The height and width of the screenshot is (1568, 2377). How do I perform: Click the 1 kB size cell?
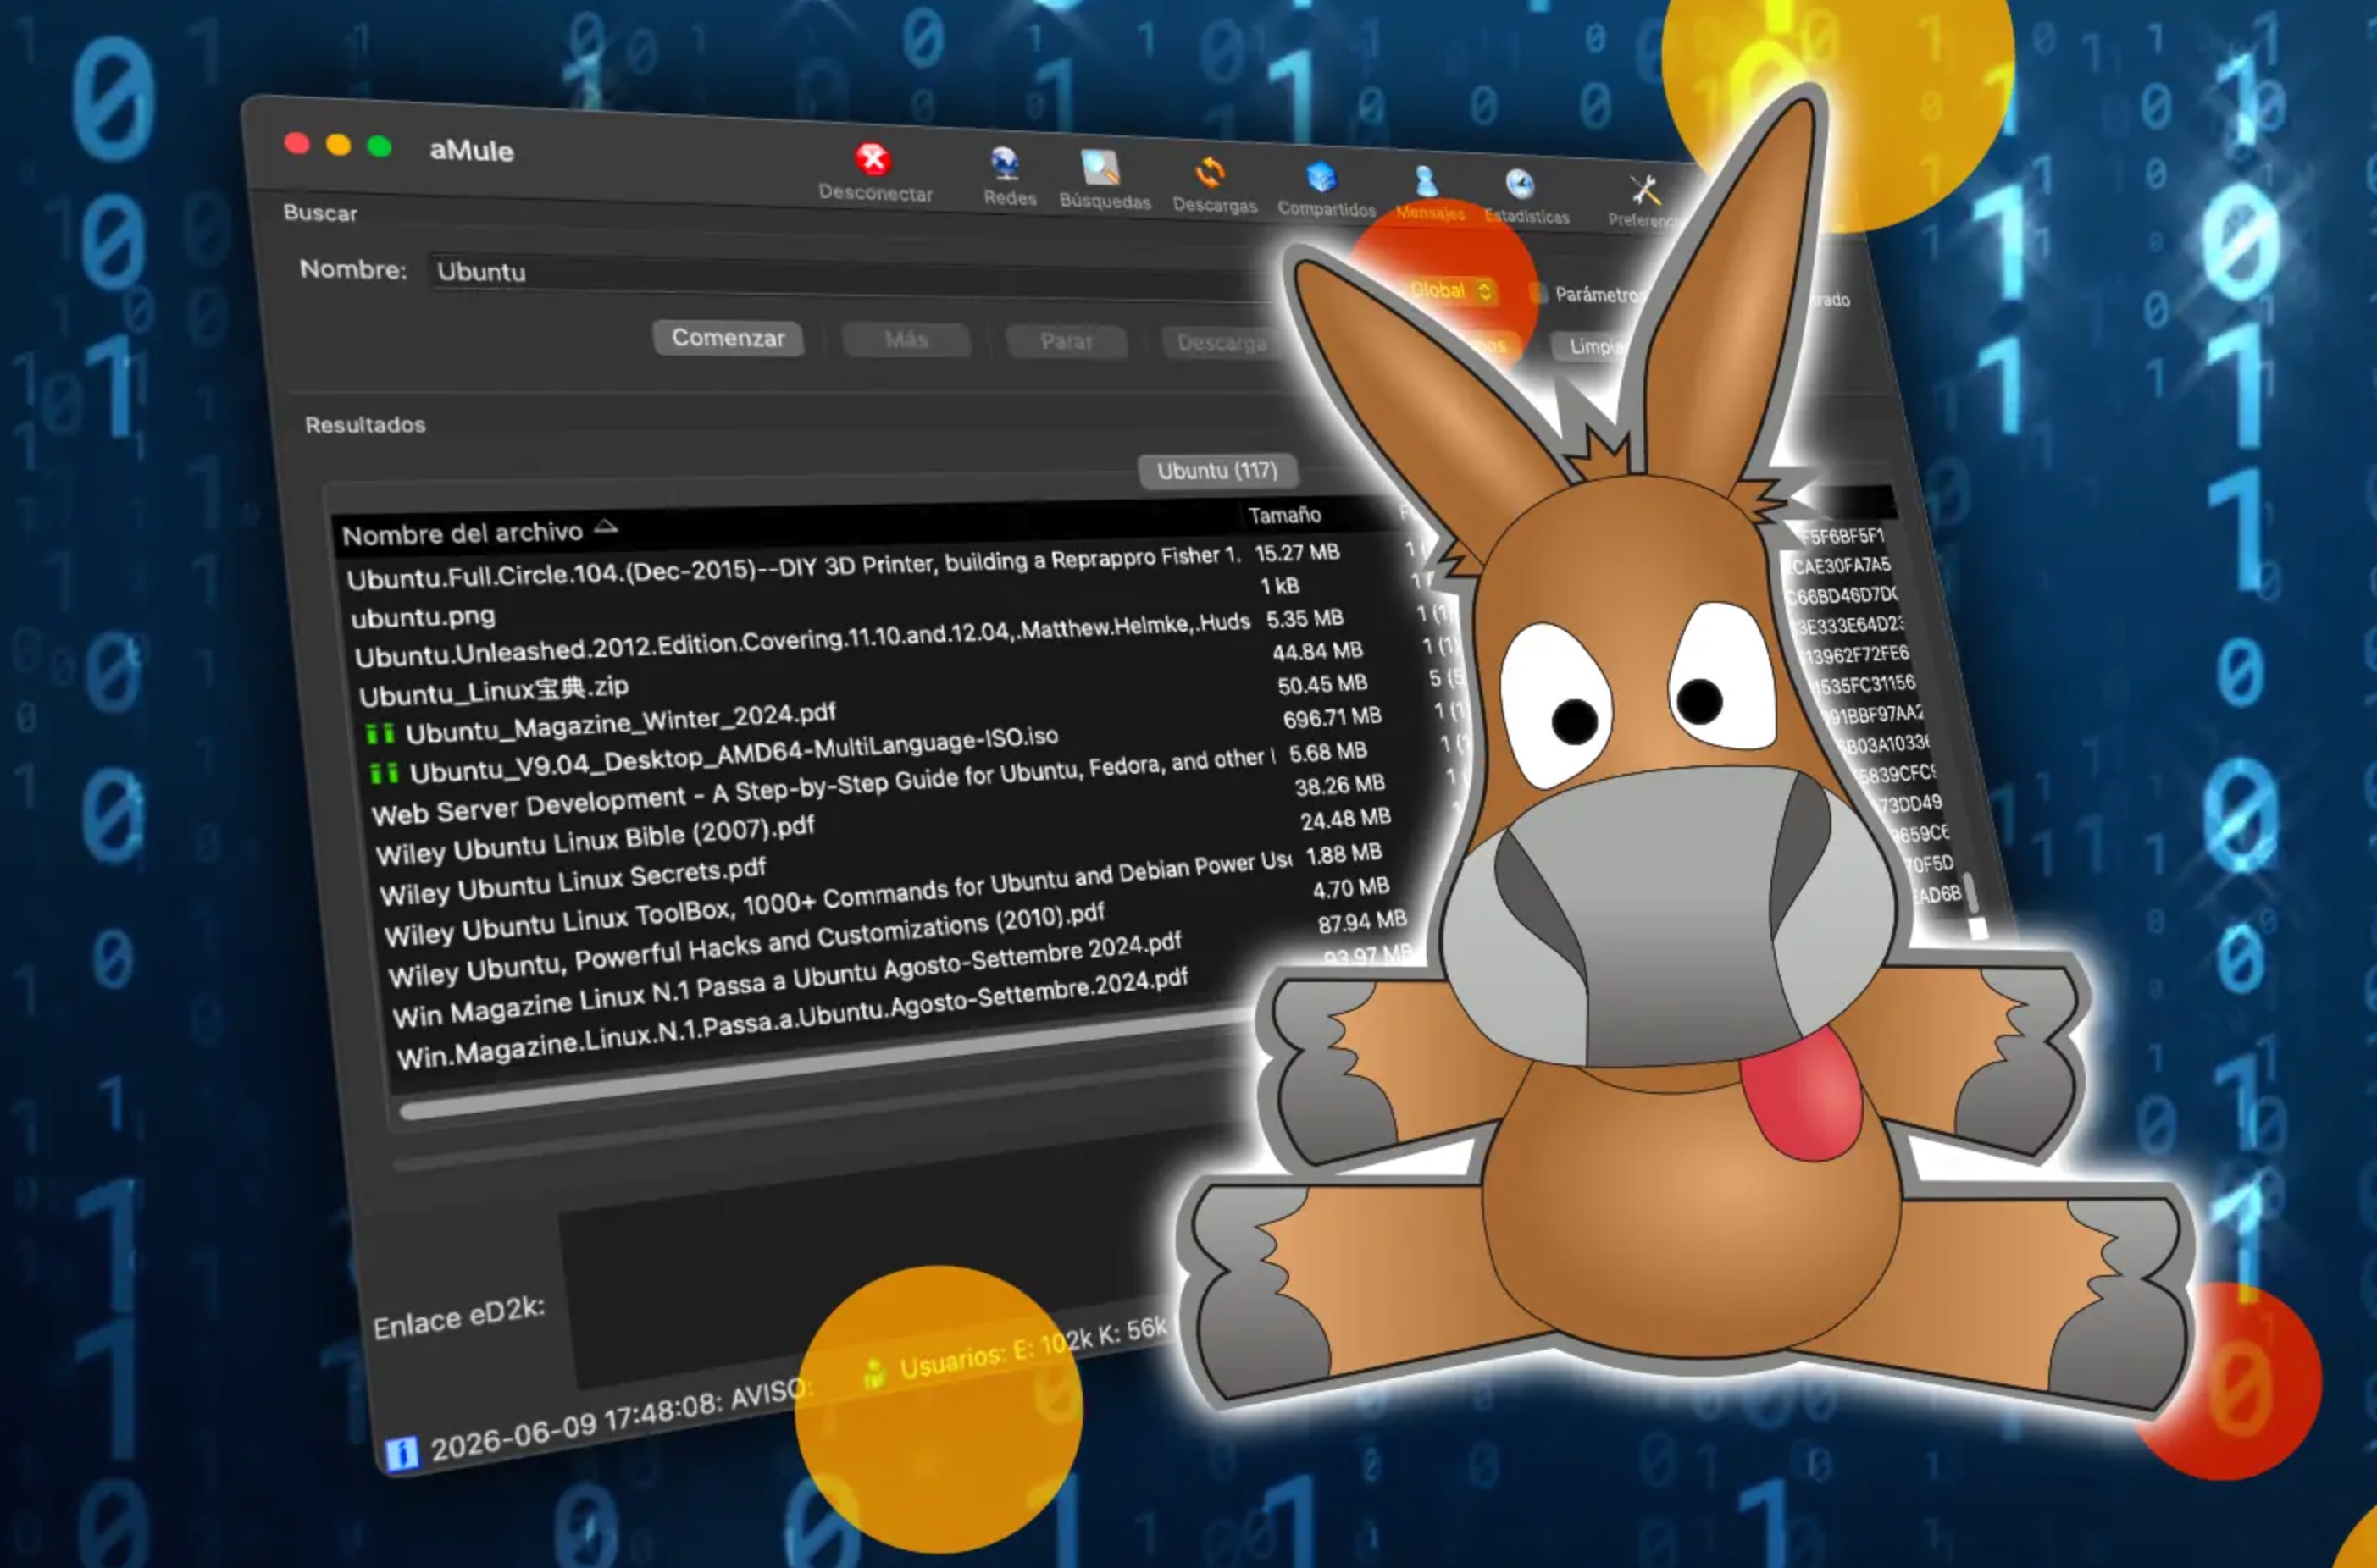point(1279,586)
